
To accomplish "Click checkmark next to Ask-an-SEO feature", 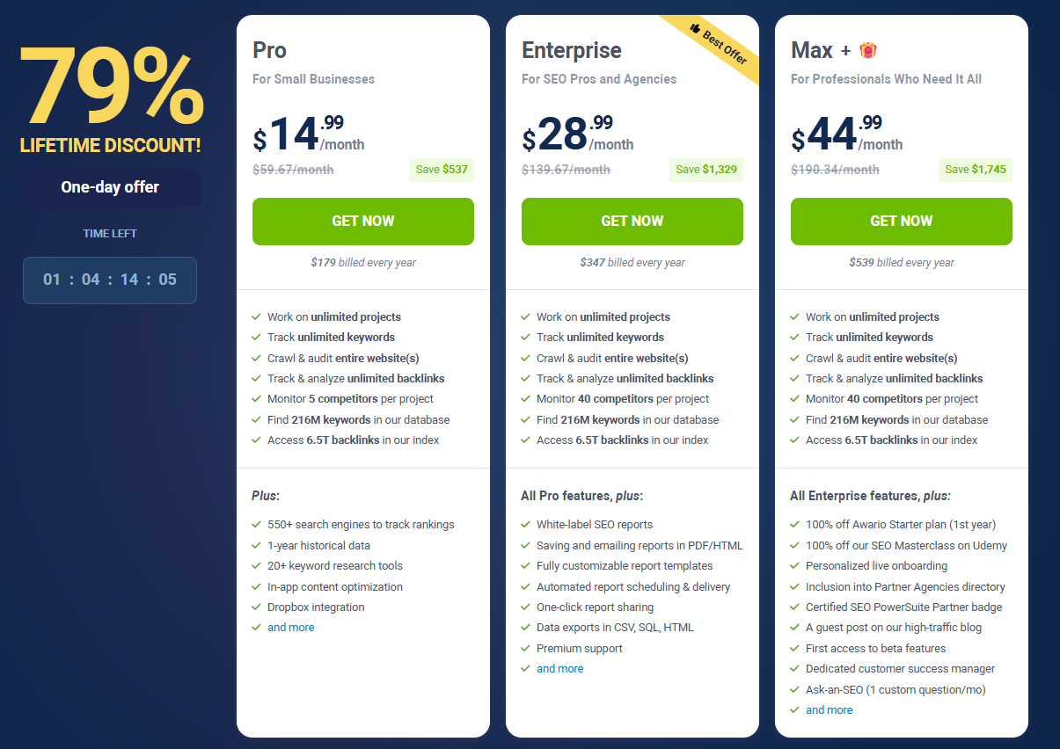I will click(794, 690).
